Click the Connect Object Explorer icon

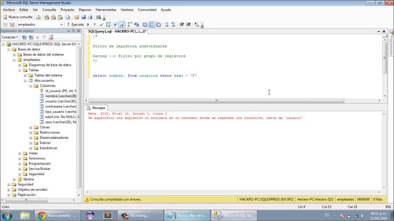pos(24,37)
